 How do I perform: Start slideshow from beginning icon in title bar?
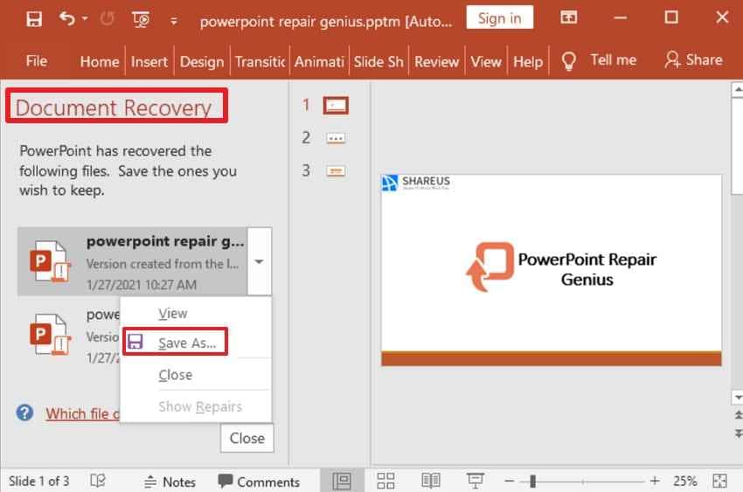(x=141, y=19)
